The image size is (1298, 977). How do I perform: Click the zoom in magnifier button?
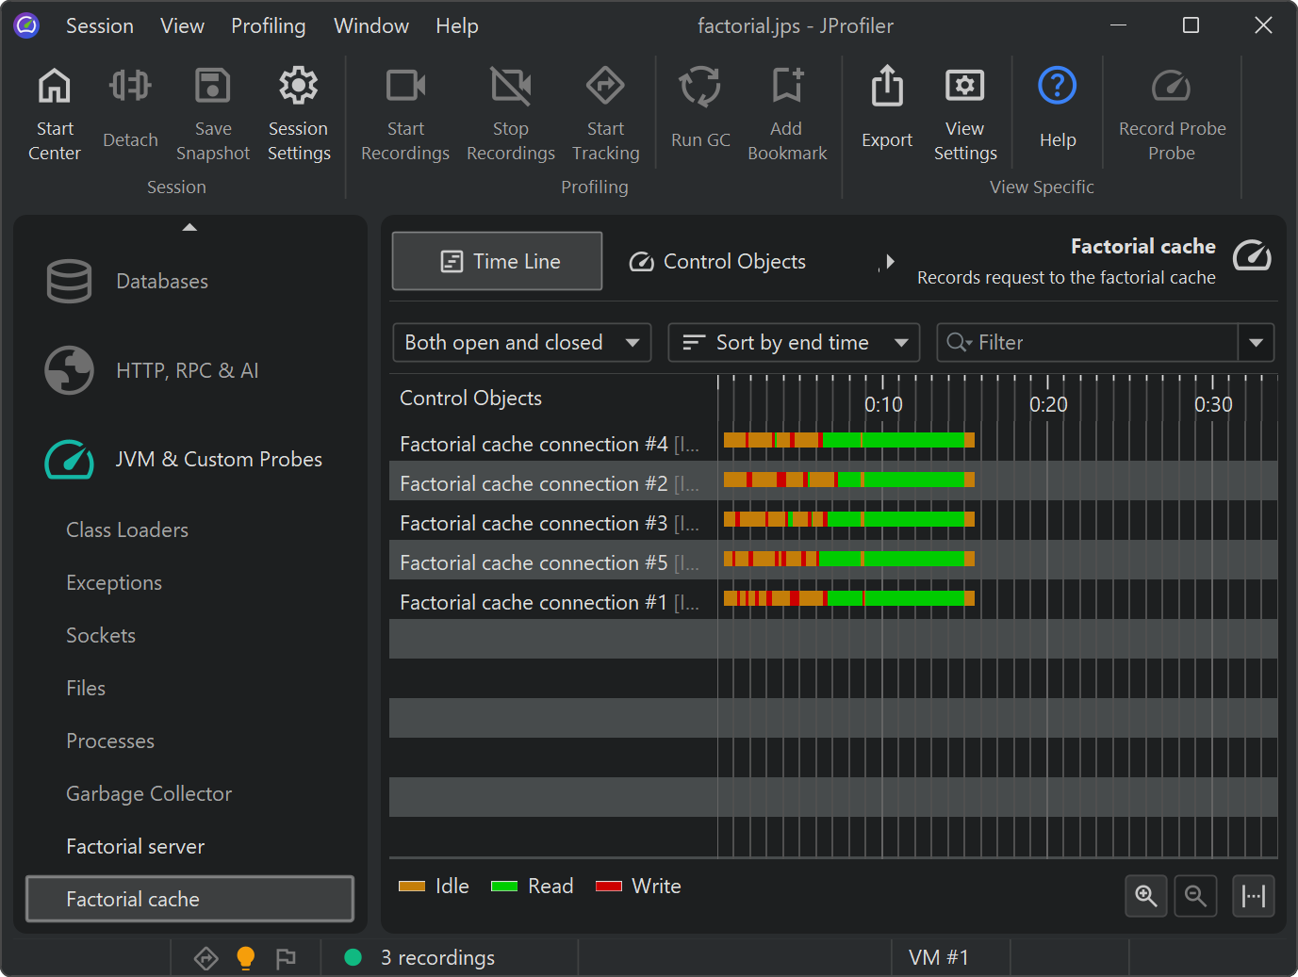(1146, 895)
